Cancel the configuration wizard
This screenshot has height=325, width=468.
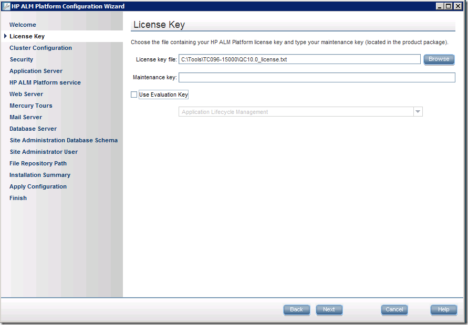click(x=394, y=309)
